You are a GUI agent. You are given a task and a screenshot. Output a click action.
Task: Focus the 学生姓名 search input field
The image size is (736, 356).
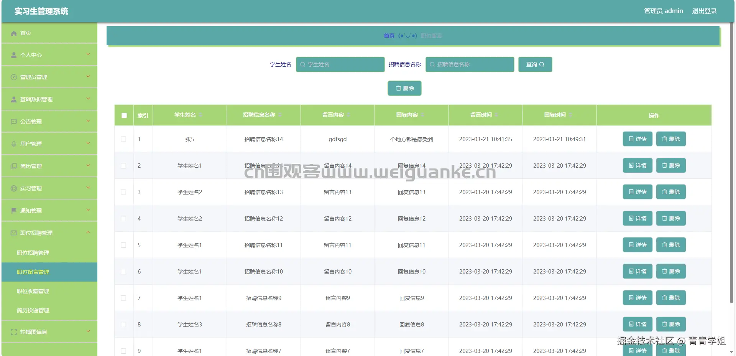point(340,64)
